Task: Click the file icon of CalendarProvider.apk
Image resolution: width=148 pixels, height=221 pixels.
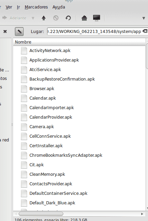Action: click(x=24, y=117)
